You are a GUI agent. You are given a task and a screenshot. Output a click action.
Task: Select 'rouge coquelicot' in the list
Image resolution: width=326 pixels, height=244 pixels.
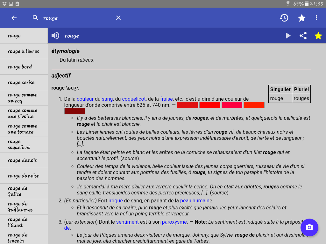(24, 145)
